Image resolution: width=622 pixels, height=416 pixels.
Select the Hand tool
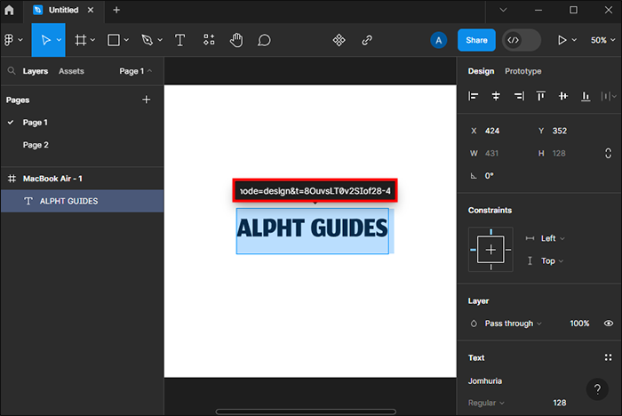(235, 40)
